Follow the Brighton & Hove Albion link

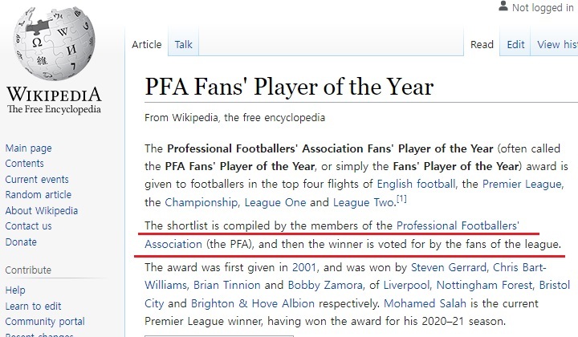[253, 303]
